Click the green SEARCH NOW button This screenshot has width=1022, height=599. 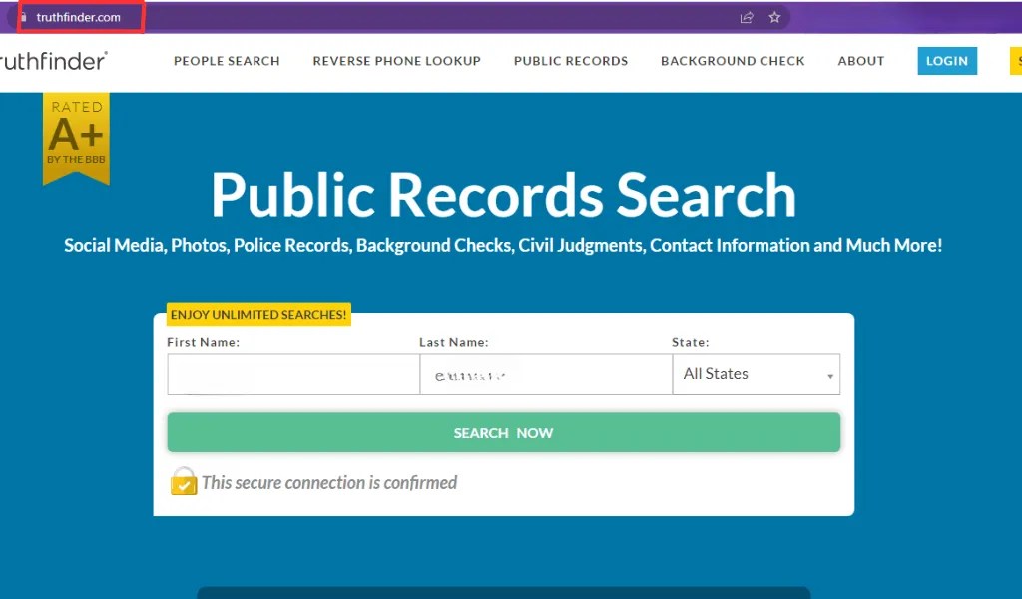pyautogui.click(x=504, y=433)
